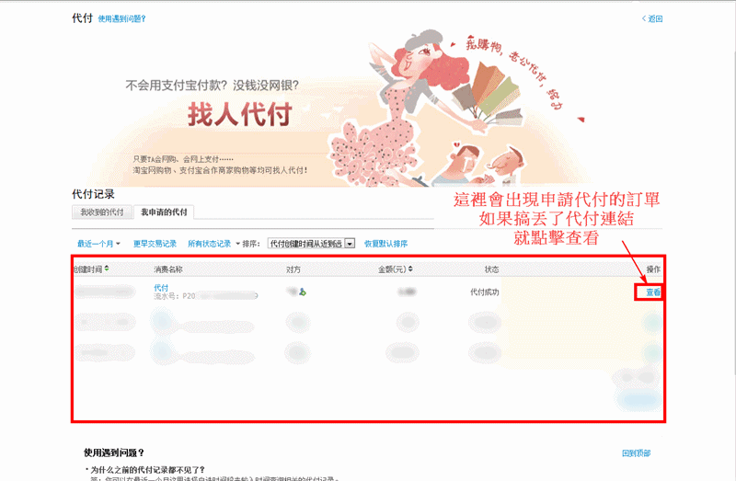736x481 pixels.
Task: Click the 消费名称 column header
Action: (x=168, y=269)
